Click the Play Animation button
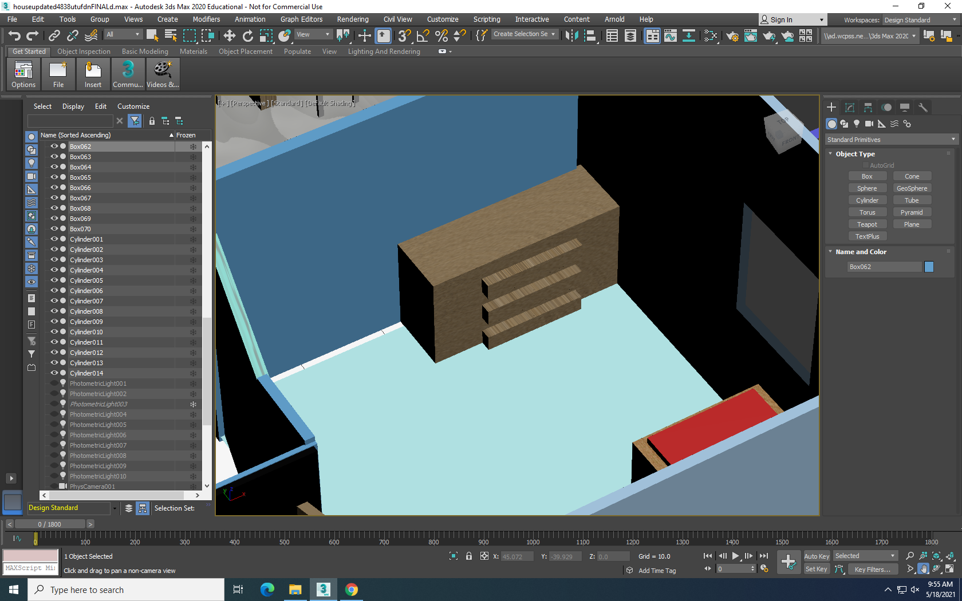This screenshot has width=962, height=601. [736, 556]
